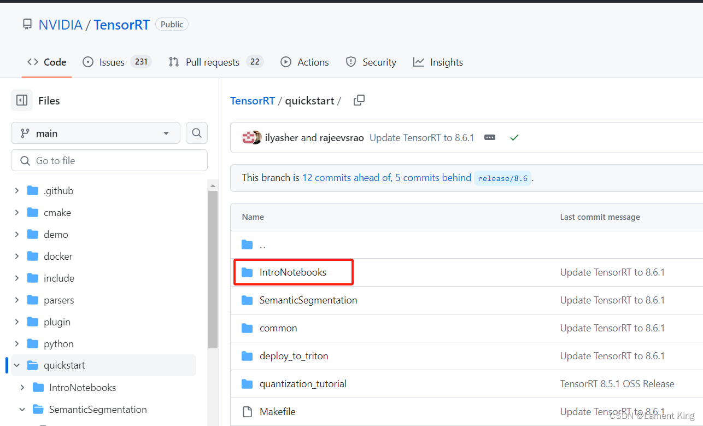
Task: Click folder icon beside SemanticSegmentation in table
Action: tap(247, 300)
